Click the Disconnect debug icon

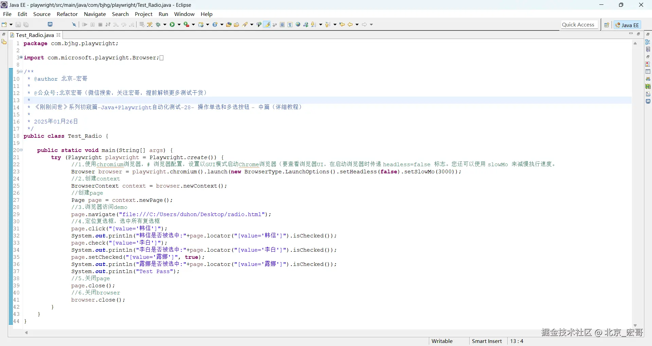click(108, 24)
